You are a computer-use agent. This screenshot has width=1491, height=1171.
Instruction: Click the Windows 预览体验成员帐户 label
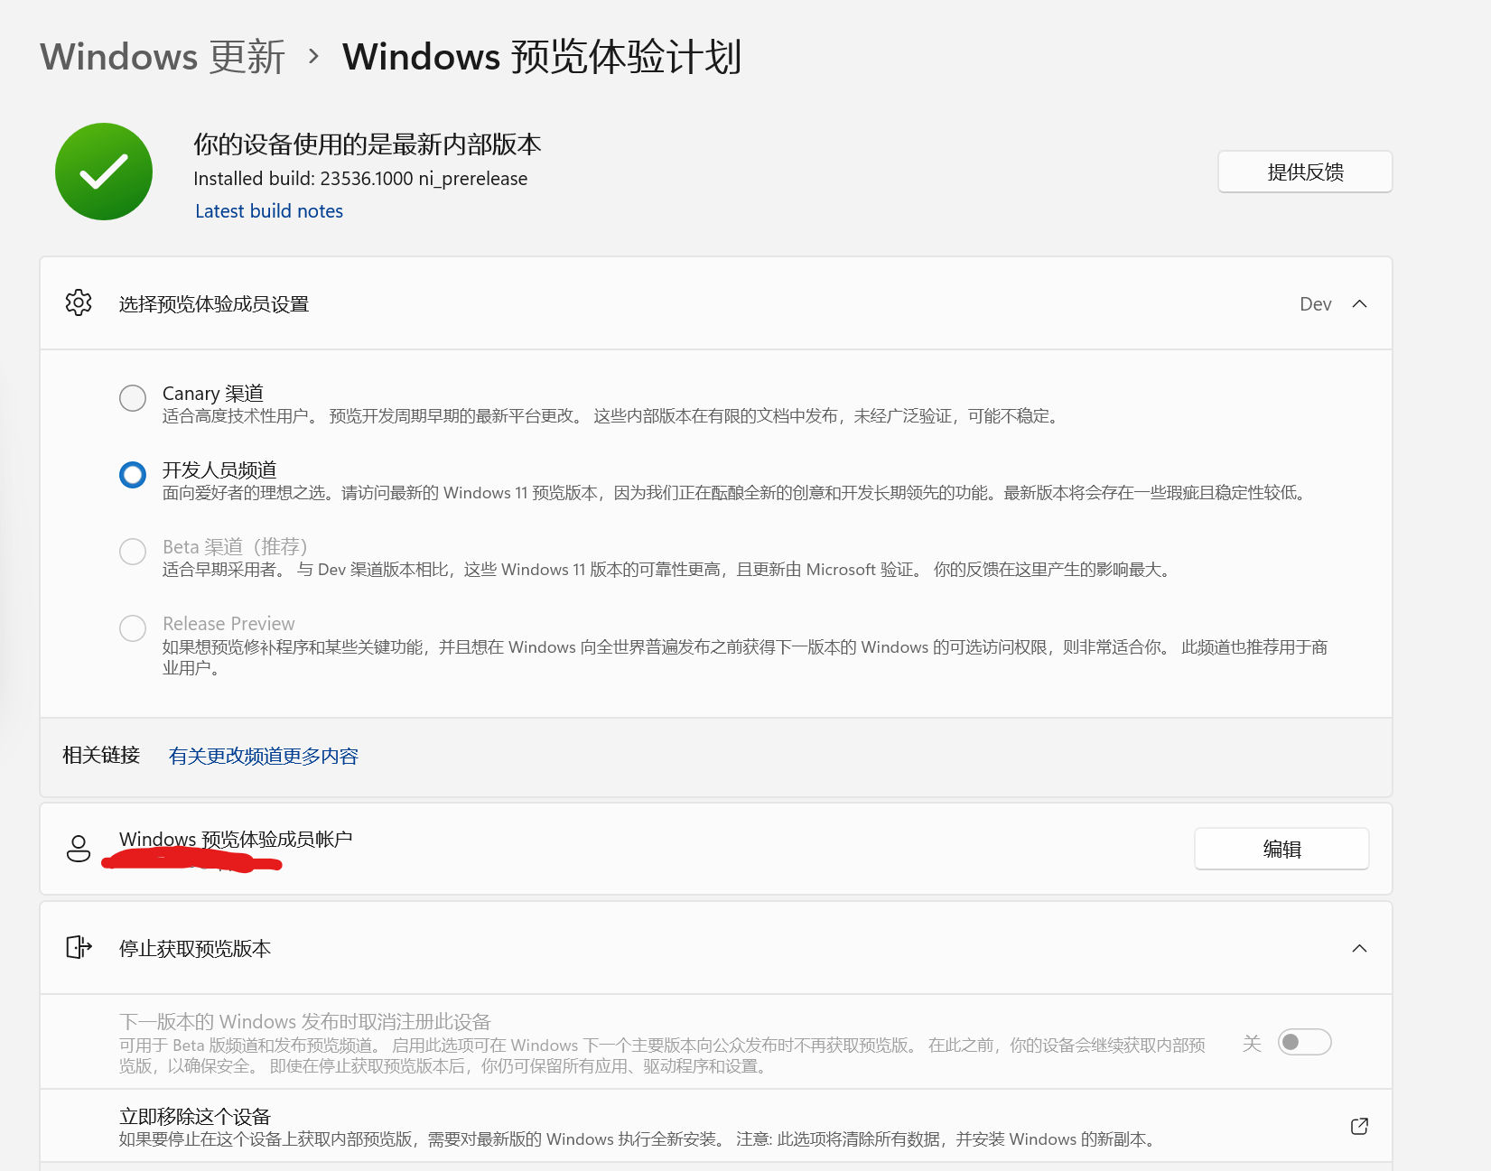tap(236, 840)
